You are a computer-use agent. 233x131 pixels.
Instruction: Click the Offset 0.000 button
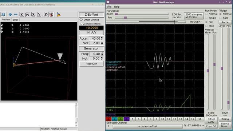(x=211, y=120)
